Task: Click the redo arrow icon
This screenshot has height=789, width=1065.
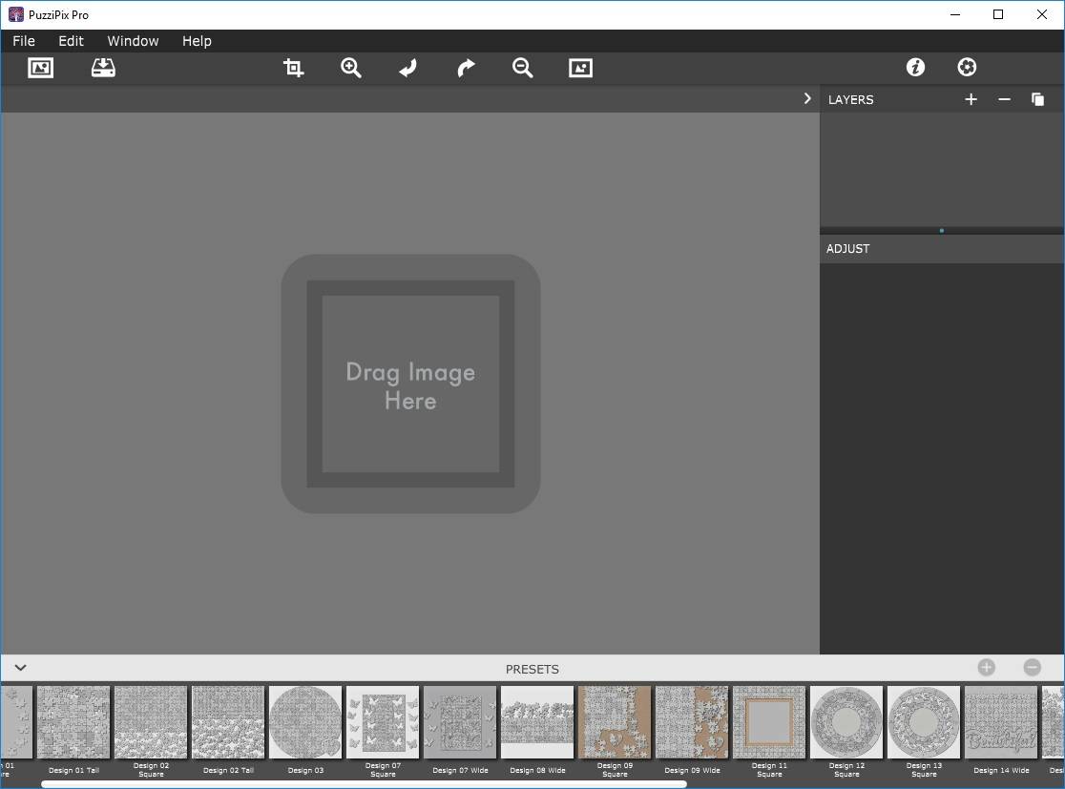Action: click(466, 68)
